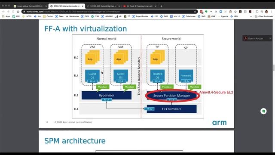Open the LBO bookmark

234,16
